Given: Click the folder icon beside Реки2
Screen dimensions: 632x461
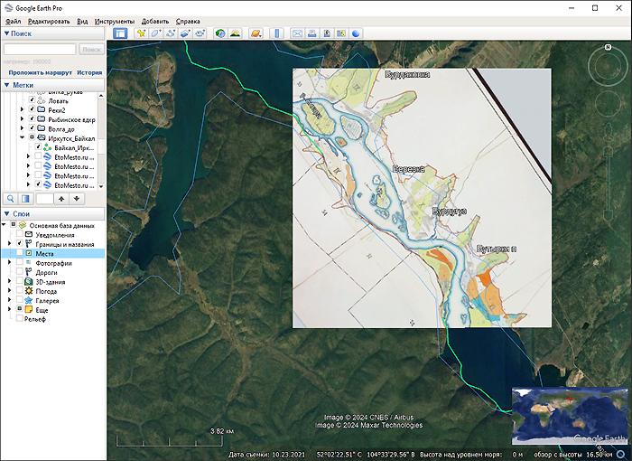Looking at the screenshot, I should pyautogui.click(x=42, y=109).
